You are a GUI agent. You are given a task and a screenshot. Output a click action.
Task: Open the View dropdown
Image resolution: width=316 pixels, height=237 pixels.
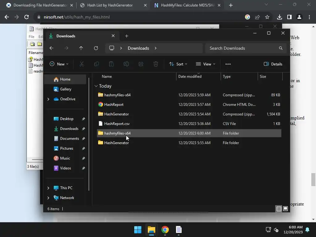point(206,64)
